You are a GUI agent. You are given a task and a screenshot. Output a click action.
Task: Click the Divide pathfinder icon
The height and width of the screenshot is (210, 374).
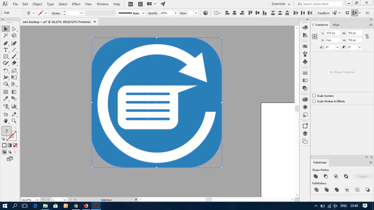point(316,190)
